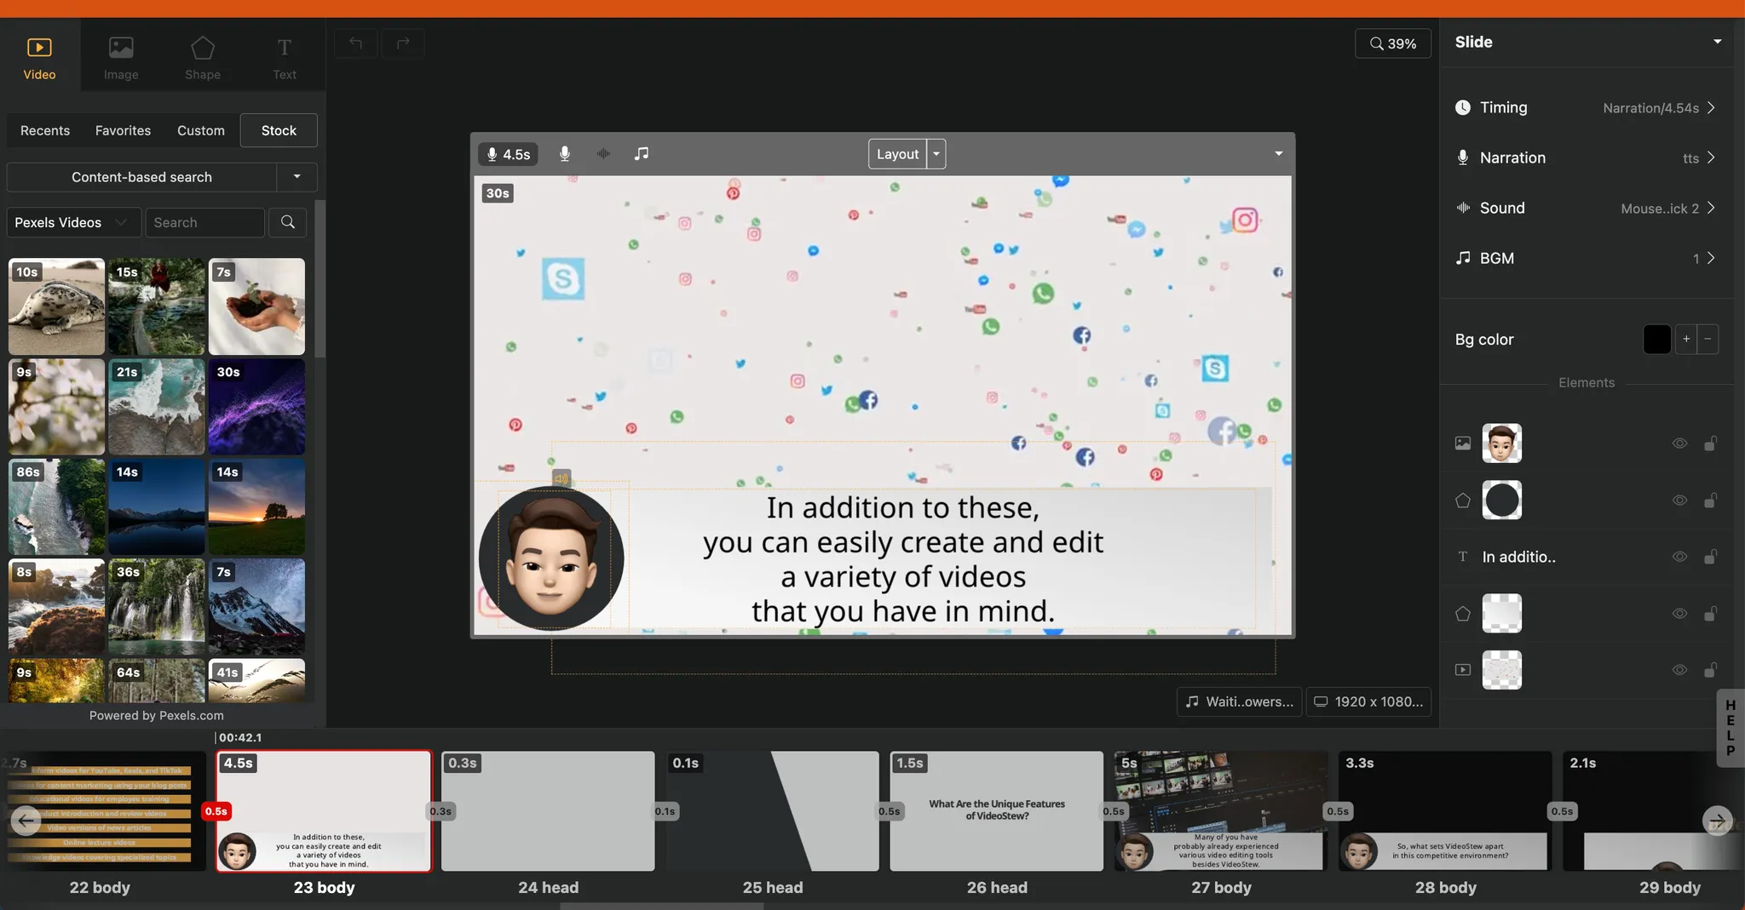Click the slide caption text on canvas
The image size is (1745, 910).
point(902,559)
